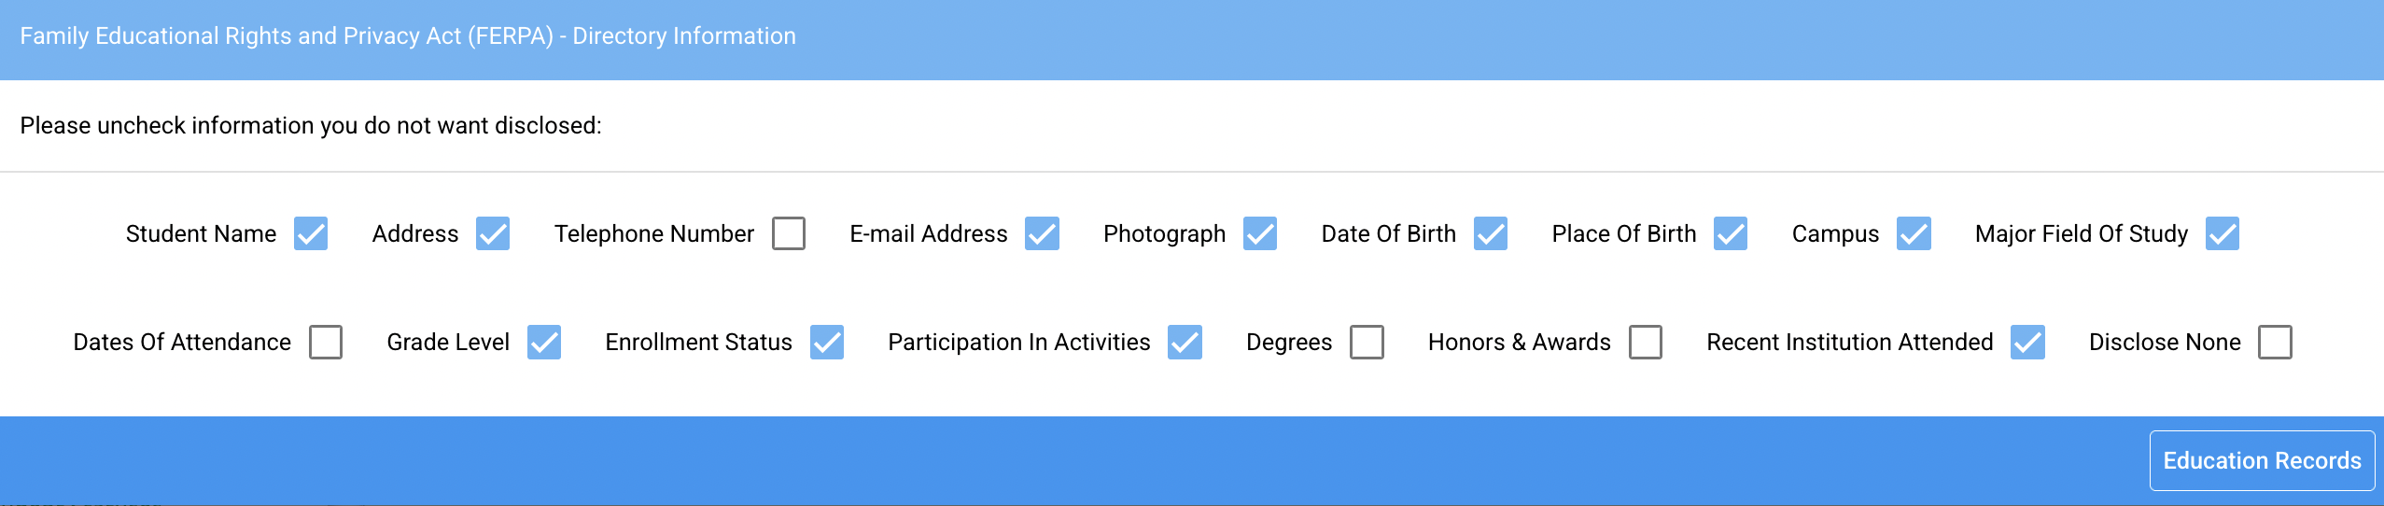Check the Disclose None checkbox

coord(2275,342)
